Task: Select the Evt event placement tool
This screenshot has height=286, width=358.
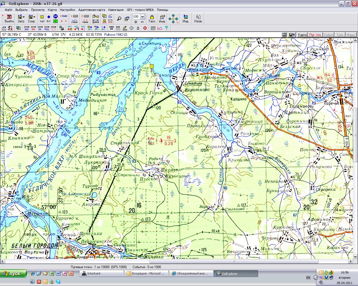Action: tap(49, 18)
